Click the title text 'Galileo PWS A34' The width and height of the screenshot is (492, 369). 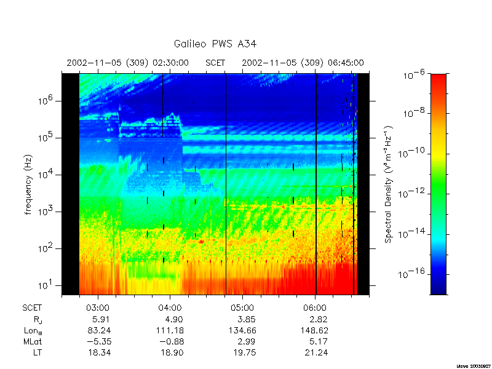tap(215, 44)
